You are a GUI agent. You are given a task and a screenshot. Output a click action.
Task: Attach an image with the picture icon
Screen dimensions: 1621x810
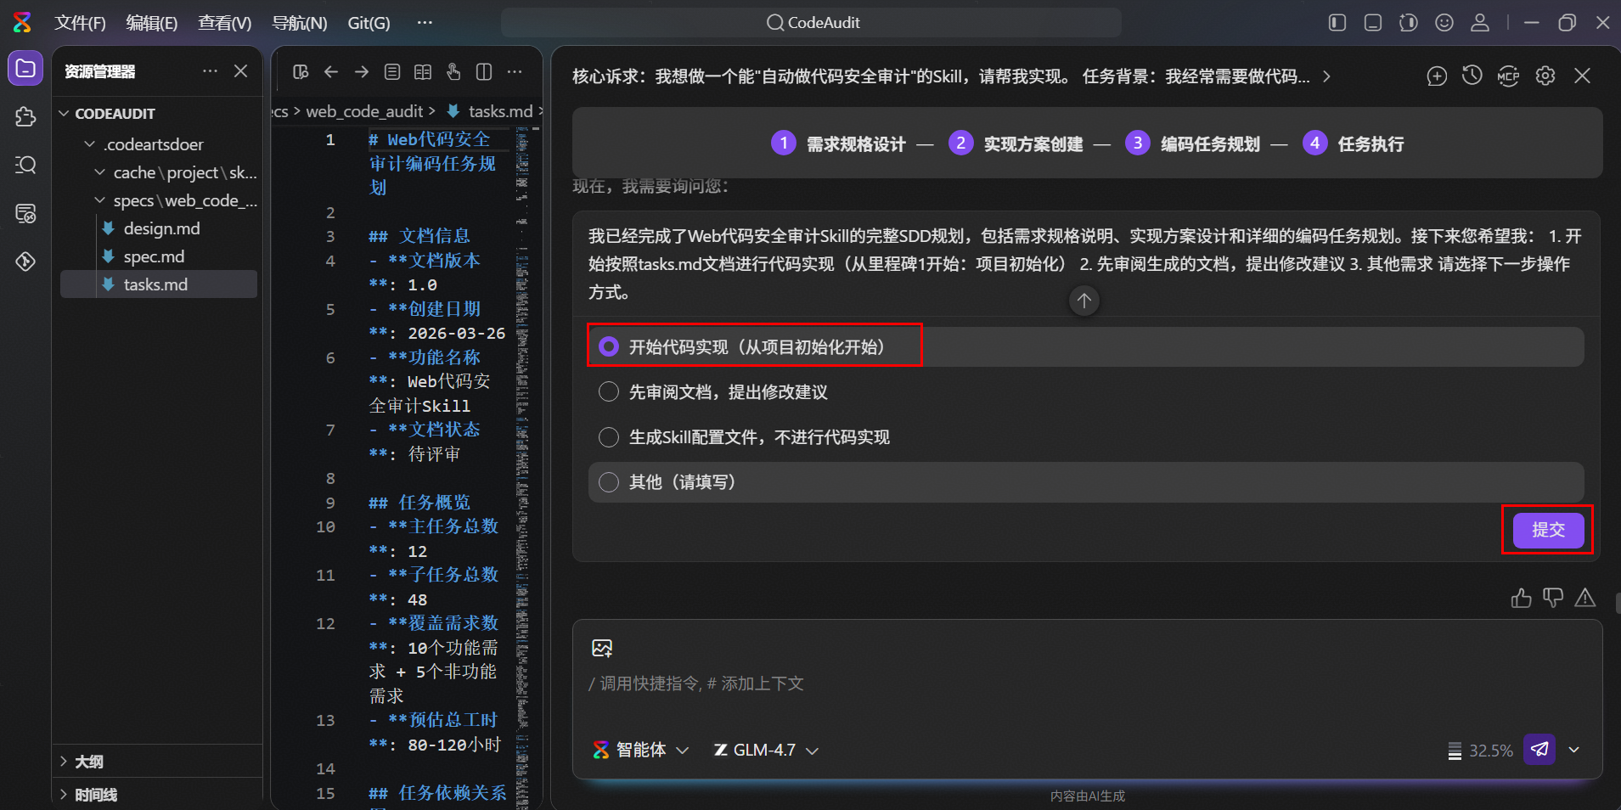coord(602,649)
